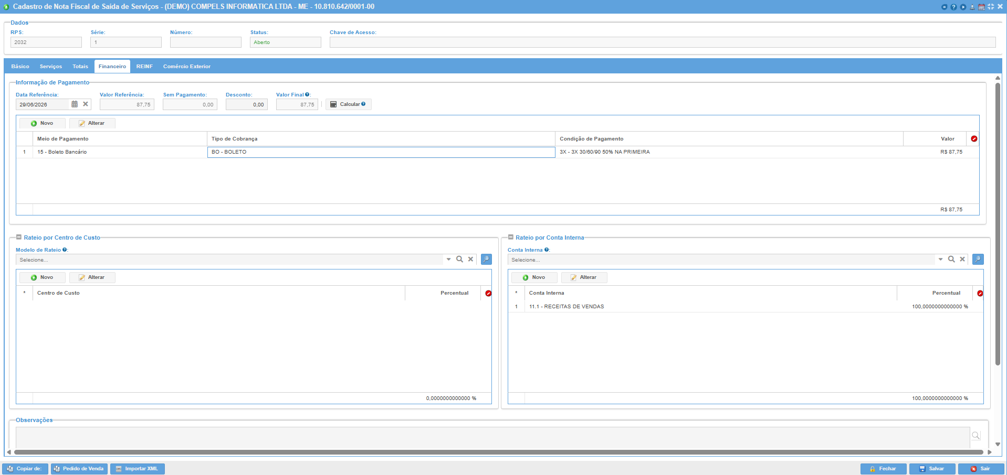Click the link icon in title bar
This screenshot has width=1007, height=475.
pyautogui.click(x=944, y=7)
